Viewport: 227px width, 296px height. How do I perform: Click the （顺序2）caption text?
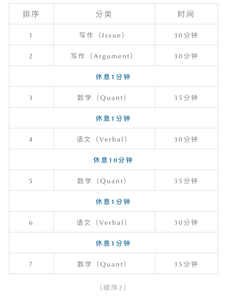pyautogui.click(x=113, y=288)
